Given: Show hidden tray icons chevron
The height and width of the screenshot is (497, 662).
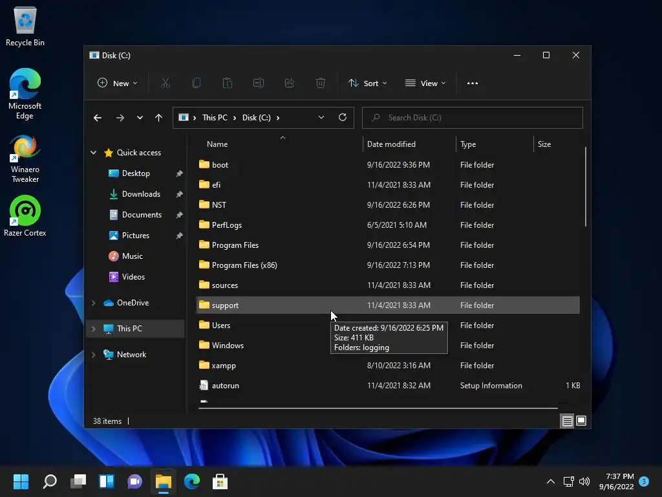Looking at the screenshot, I should (x=551, y=481).
